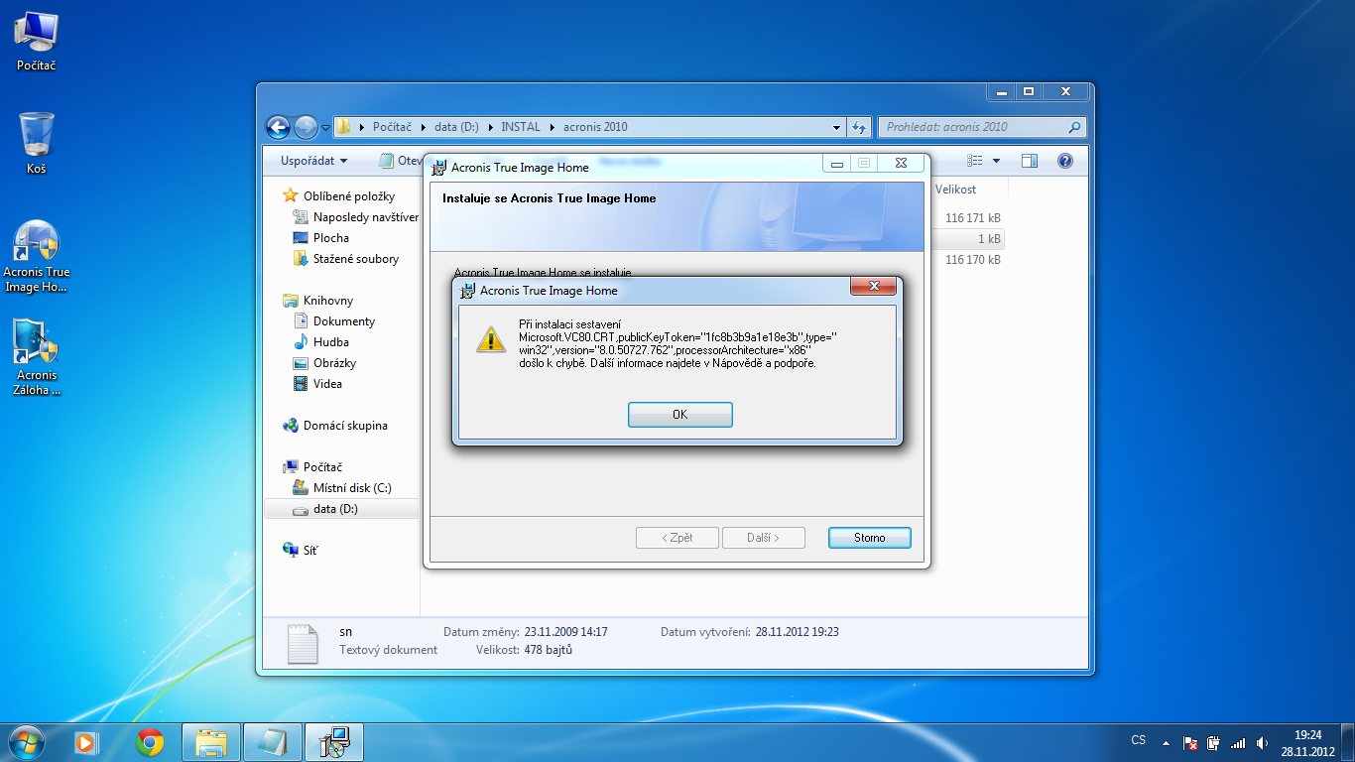Click the CS language indicator

pos(1139,740)
